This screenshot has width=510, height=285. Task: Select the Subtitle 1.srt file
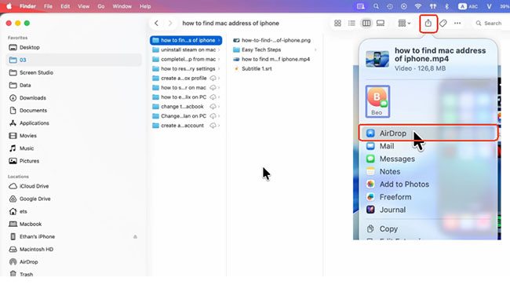coord(253,68)
